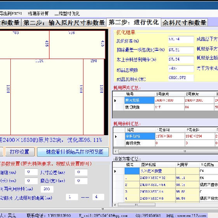Click the contact phone number in status bar
This screenshot has width=218, height=218.
tap(59, 216)
